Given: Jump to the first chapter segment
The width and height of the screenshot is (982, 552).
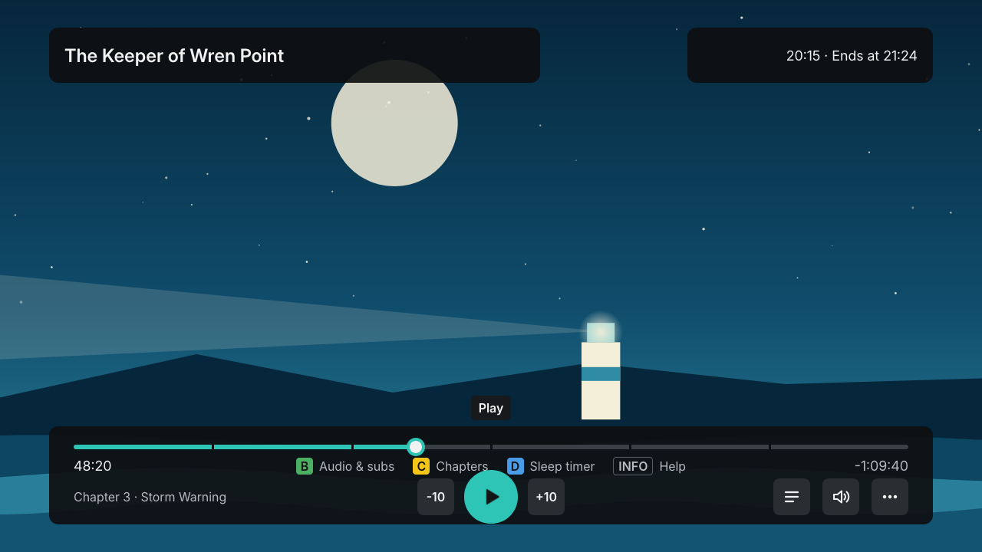Looking at the screenshot, I should pos(143,447).
